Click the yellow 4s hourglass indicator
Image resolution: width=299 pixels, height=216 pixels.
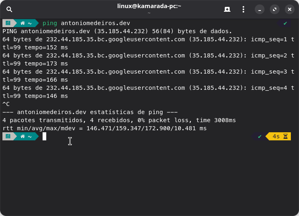(280, 136)
